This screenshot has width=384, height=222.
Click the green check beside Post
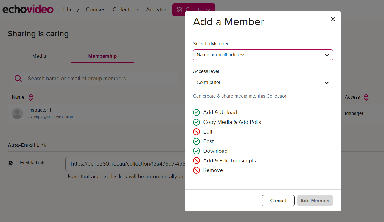[196, 141]
